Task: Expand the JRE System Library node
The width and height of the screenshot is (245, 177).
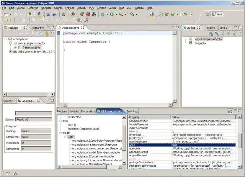Action: 10,51
